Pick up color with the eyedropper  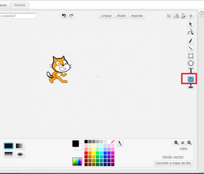(120, 143)
